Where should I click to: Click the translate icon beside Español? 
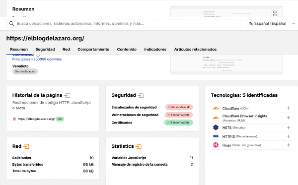pyautogui.click(x=251, y=23)
